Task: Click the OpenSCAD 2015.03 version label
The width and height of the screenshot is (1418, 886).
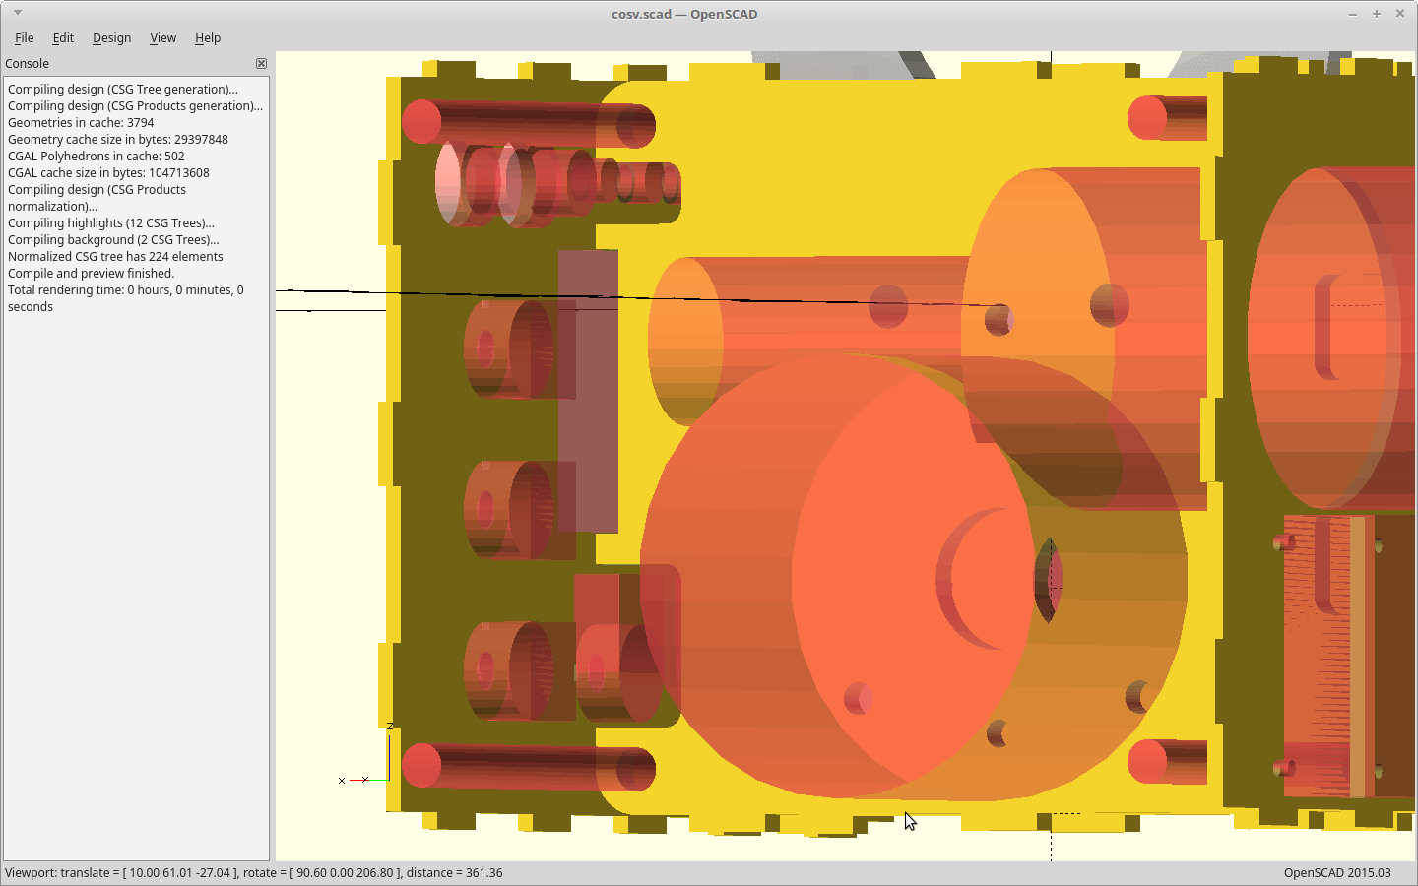Action: tap(1336, 873)
